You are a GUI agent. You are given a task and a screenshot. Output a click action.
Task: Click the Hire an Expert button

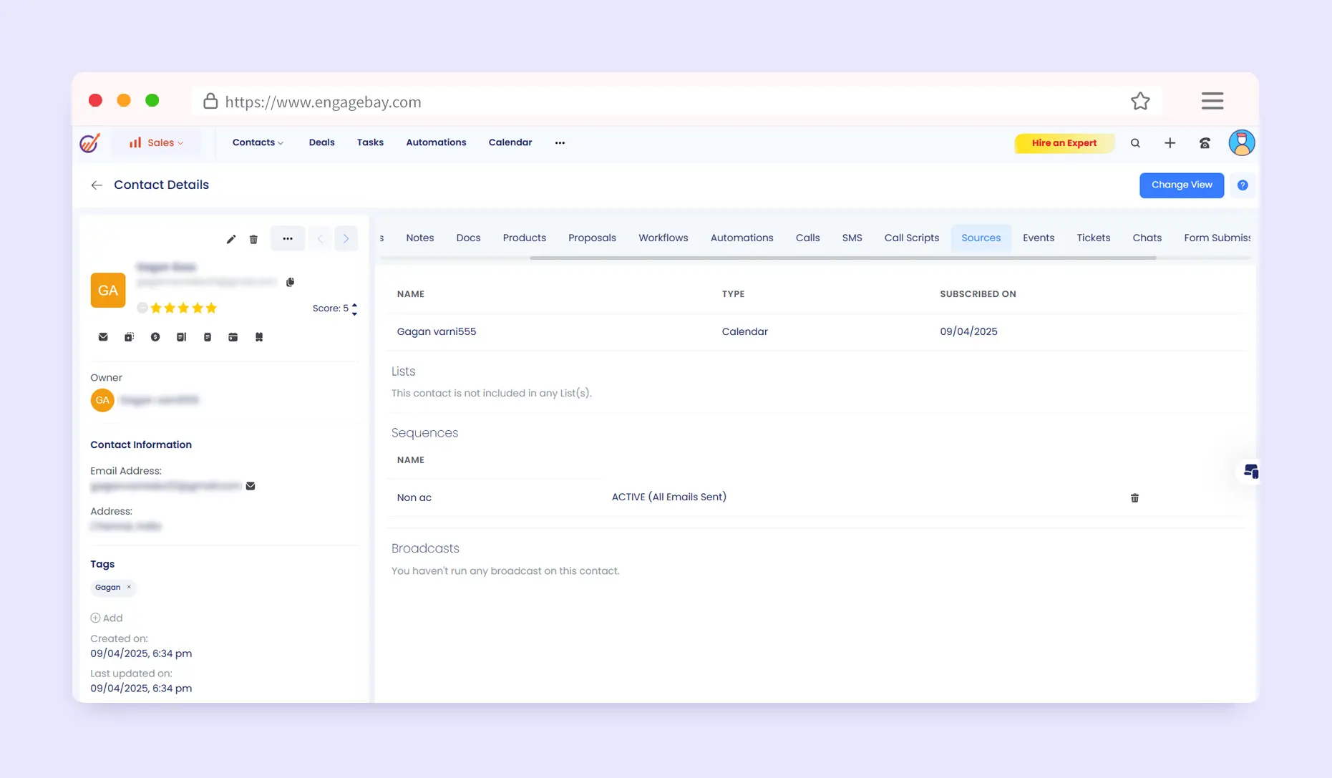click(x=1064, y=143)
